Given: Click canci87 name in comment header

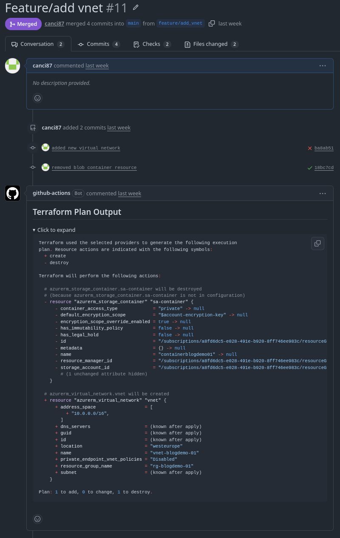Looking at the screenshot, I should point(42,65).
